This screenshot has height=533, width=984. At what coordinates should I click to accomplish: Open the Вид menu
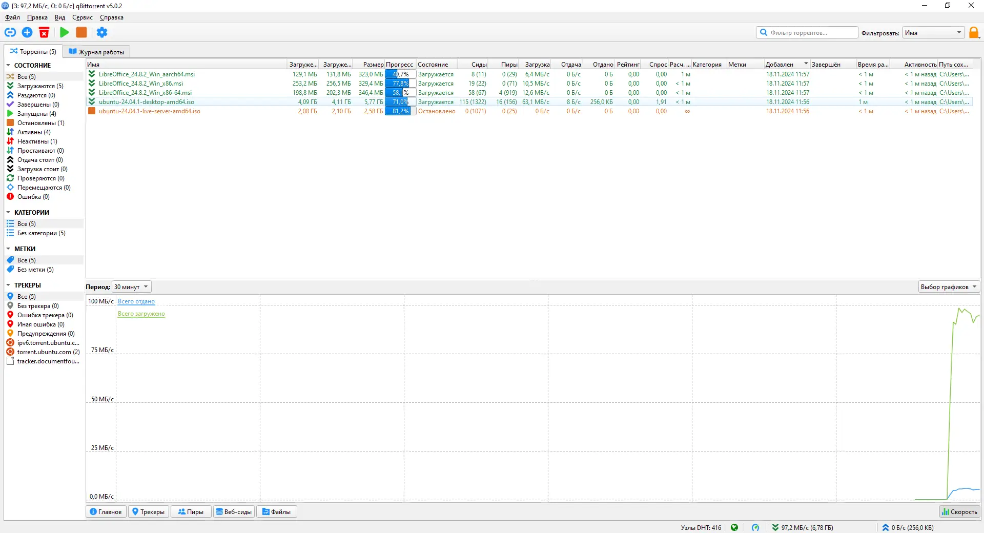click(60, 17)
